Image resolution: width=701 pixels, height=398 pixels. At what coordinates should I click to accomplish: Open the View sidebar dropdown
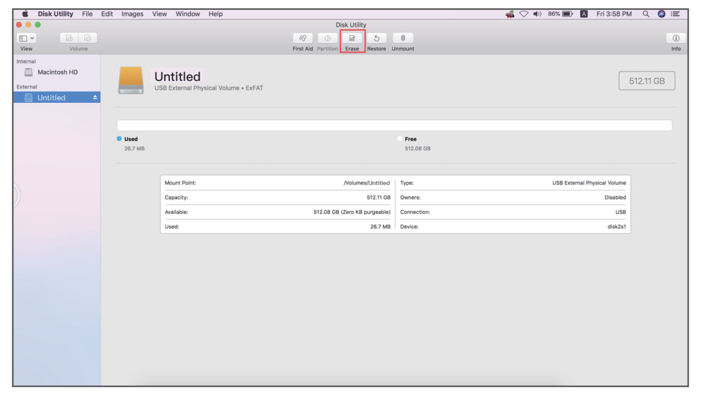point(27,38)
